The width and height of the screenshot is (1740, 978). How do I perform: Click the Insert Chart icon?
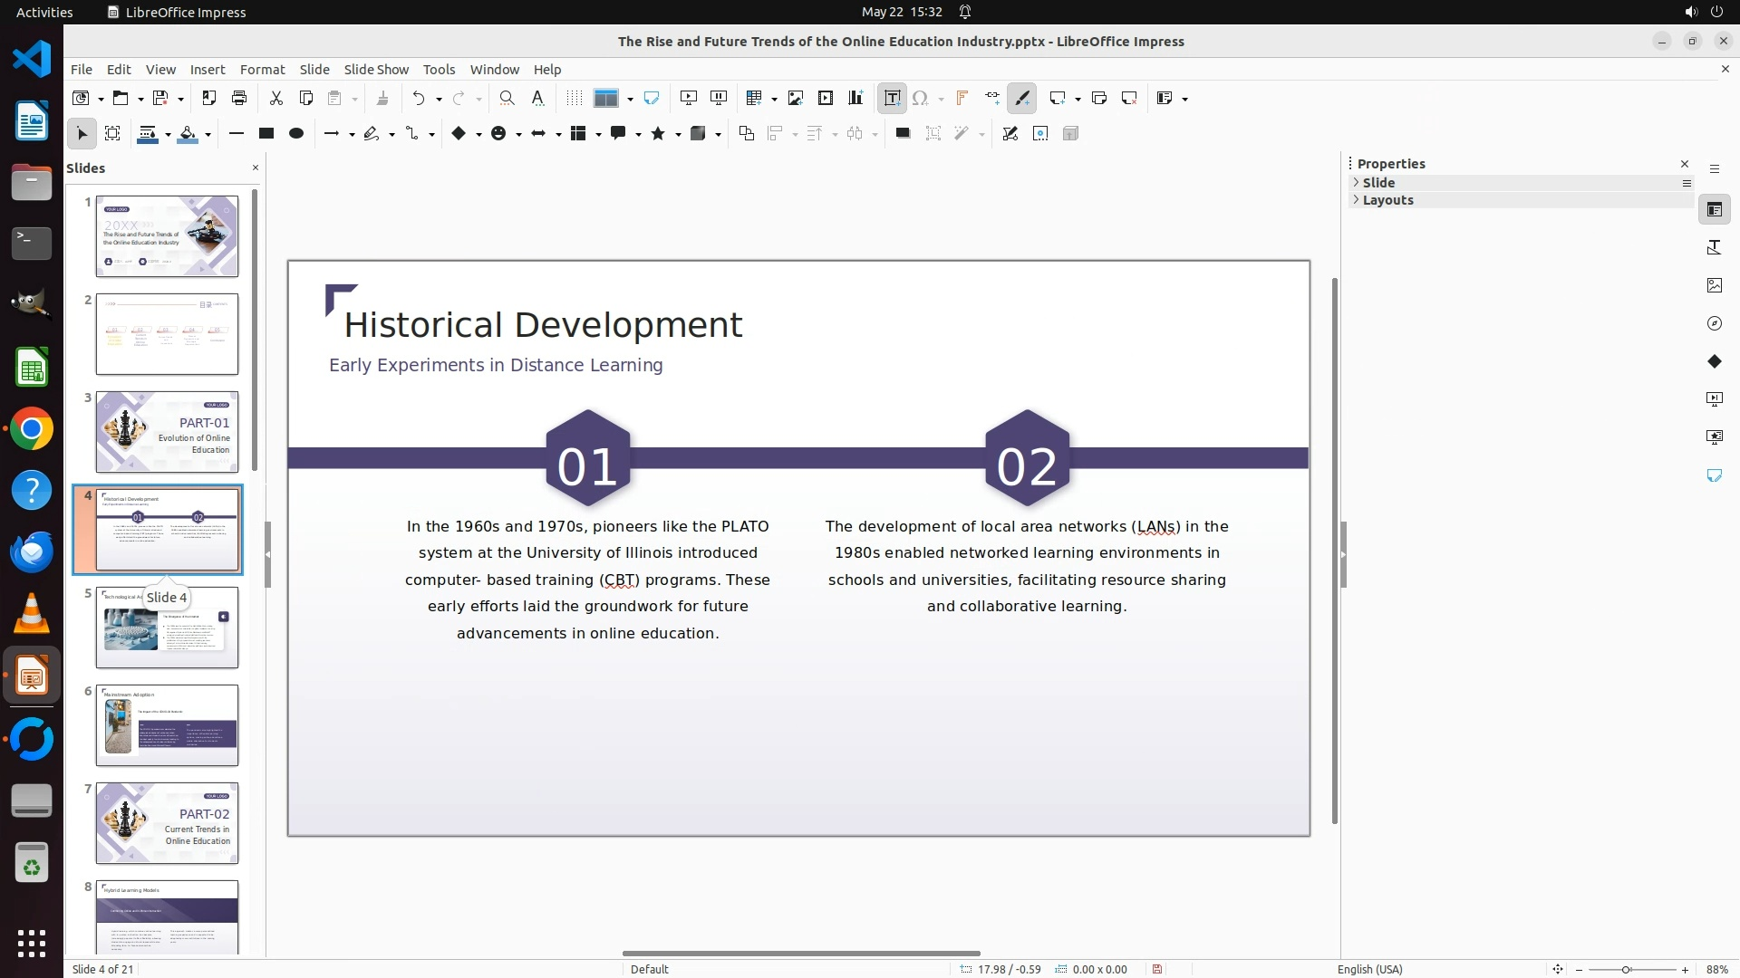(855, 98)
